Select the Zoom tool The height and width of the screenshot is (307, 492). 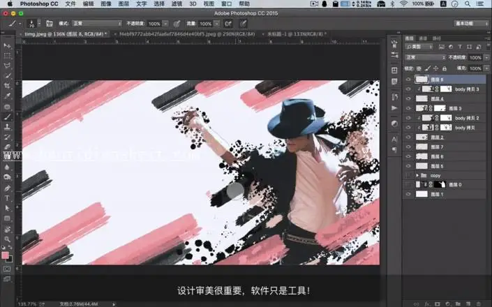tap(7, 239)
